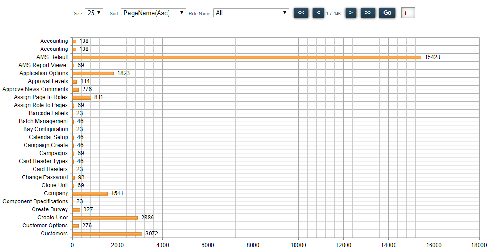Open the Role Name dropdown

251,13
